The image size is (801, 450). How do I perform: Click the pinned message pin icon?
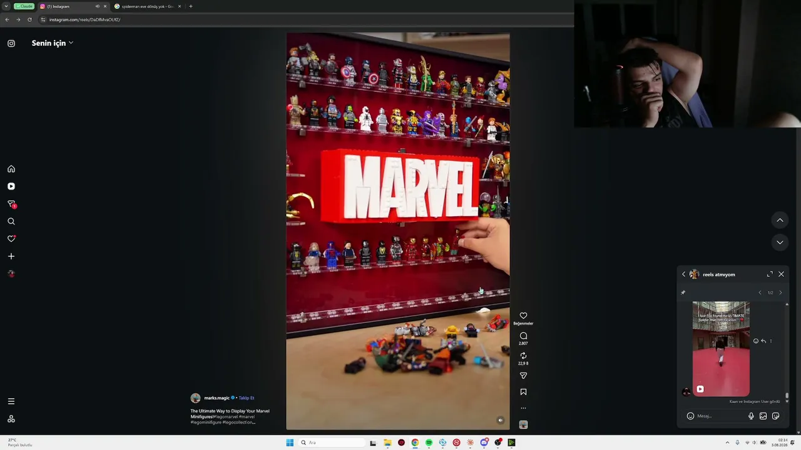coord(683,292)
